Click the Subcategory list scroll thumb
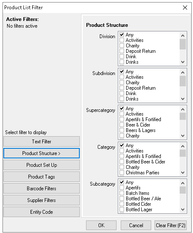Screen dimensions: 193x233 pos(183,190)
